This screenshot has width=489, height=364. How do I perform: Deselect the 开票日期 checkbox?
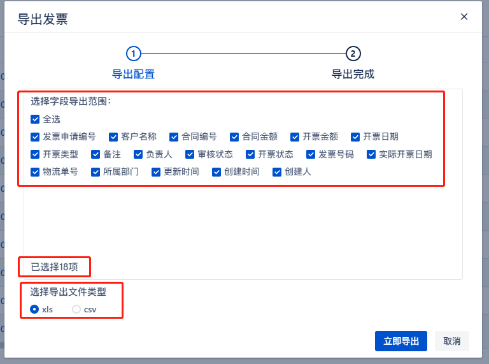[x=355, y=136]
